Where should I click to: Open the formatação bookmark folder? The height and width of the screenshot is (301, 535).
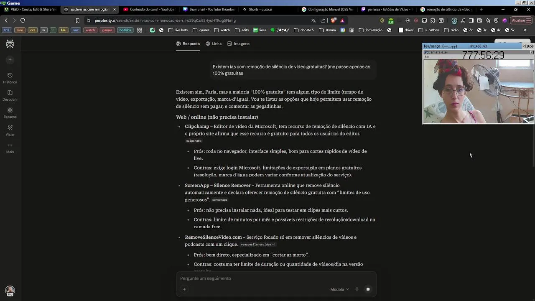370,30
